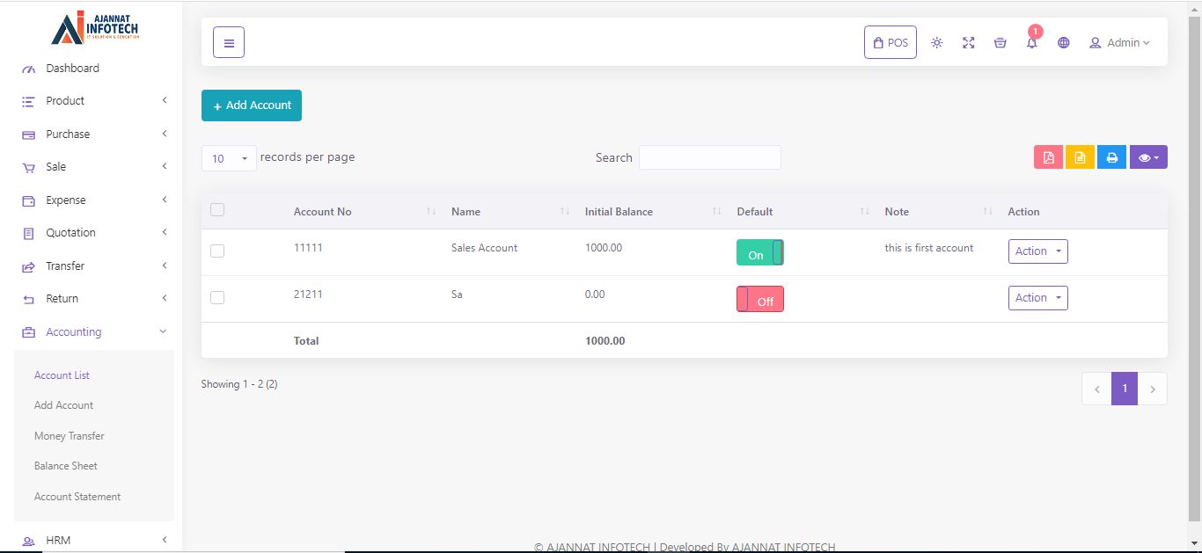Print the account table
Viewport: 1202px width, 553px height.
[x=1111, y=157]
